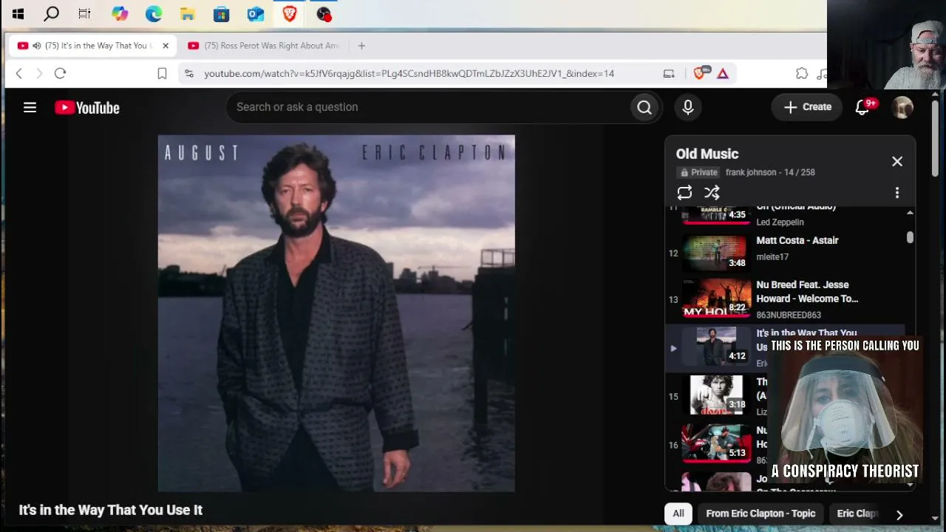Launch Copilot from the taskbar

(120, 13)
